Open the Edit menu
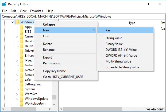 coord(13,11)
